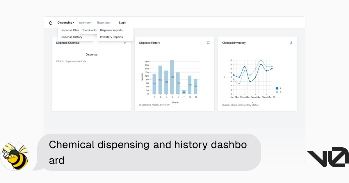Click 'Current chemical inventory status' caption
Image resolution: width=349 pixels, height=183 pixels.
click(240, 105)
